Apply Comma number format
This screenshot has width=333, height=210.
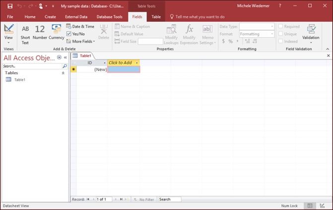[237, 41]
